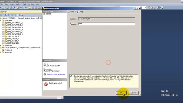The height and width of the screenshot is (103, 183).
Task: Select Databases folder under SSAS2014_COPY
Action: (x=8, y=50)
